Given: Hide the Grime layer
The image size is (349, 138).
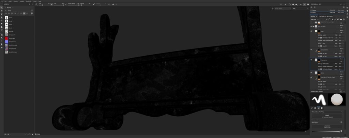Looking at the screenshot, I should point(311,73).
